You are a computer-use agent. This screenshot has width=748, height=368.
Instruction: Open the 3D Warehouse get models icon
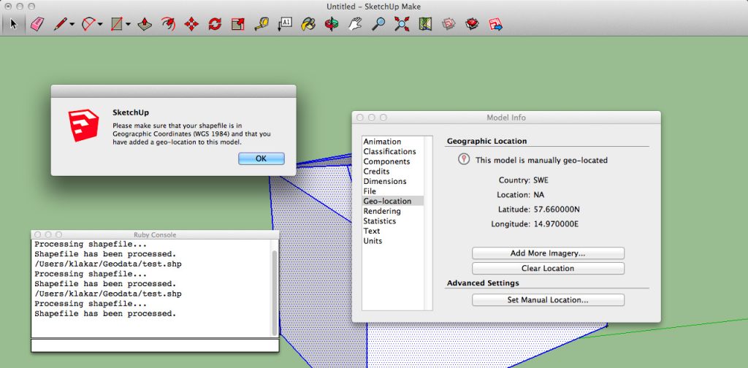coord(472,24)
